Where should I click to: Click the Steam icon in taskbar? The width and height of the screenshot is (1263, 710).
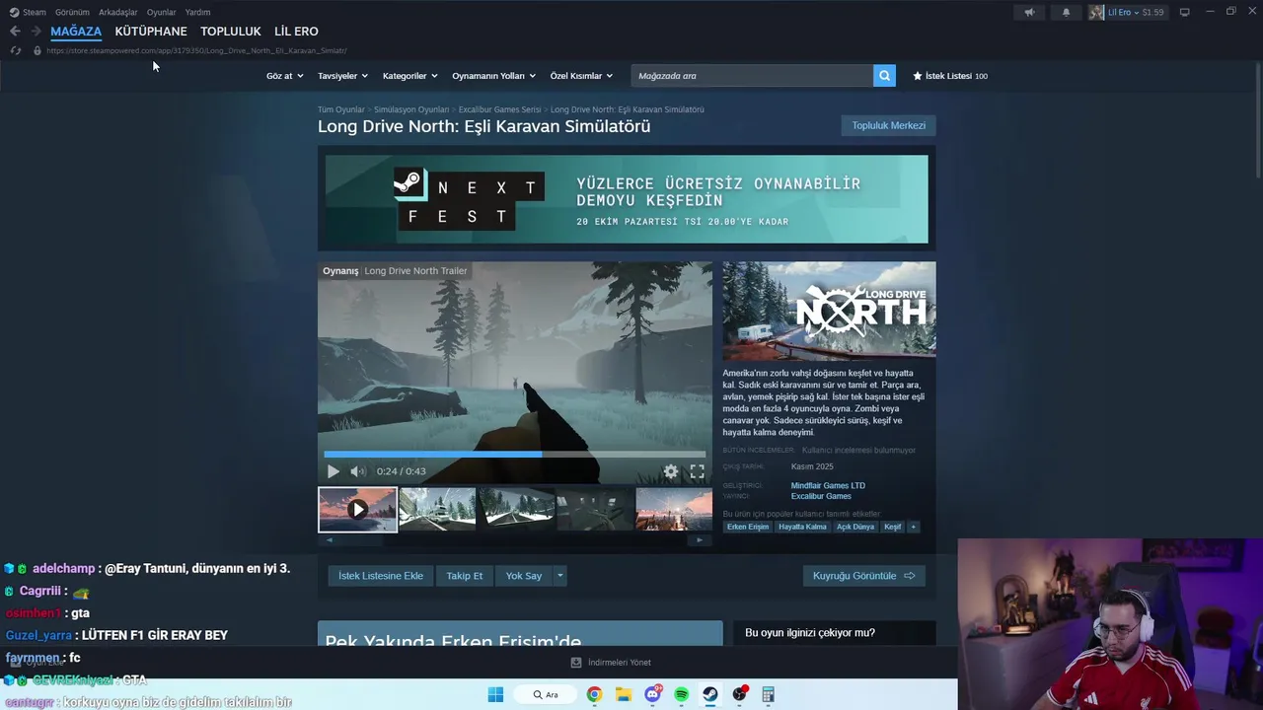coord(710,694)
